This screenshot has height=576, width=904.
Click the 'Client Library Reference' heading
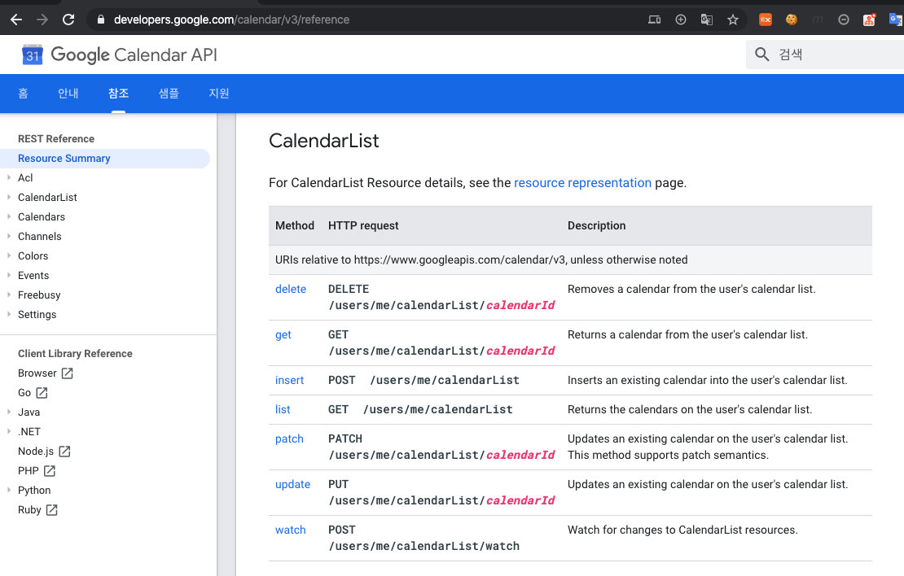coord(75,354)
